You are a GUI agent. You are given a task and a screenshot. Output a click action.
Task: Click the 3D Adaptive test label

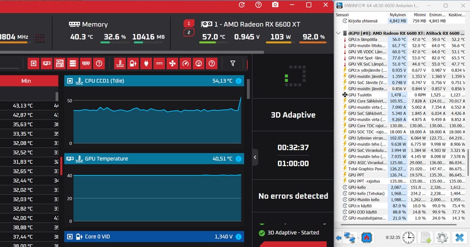293,115
